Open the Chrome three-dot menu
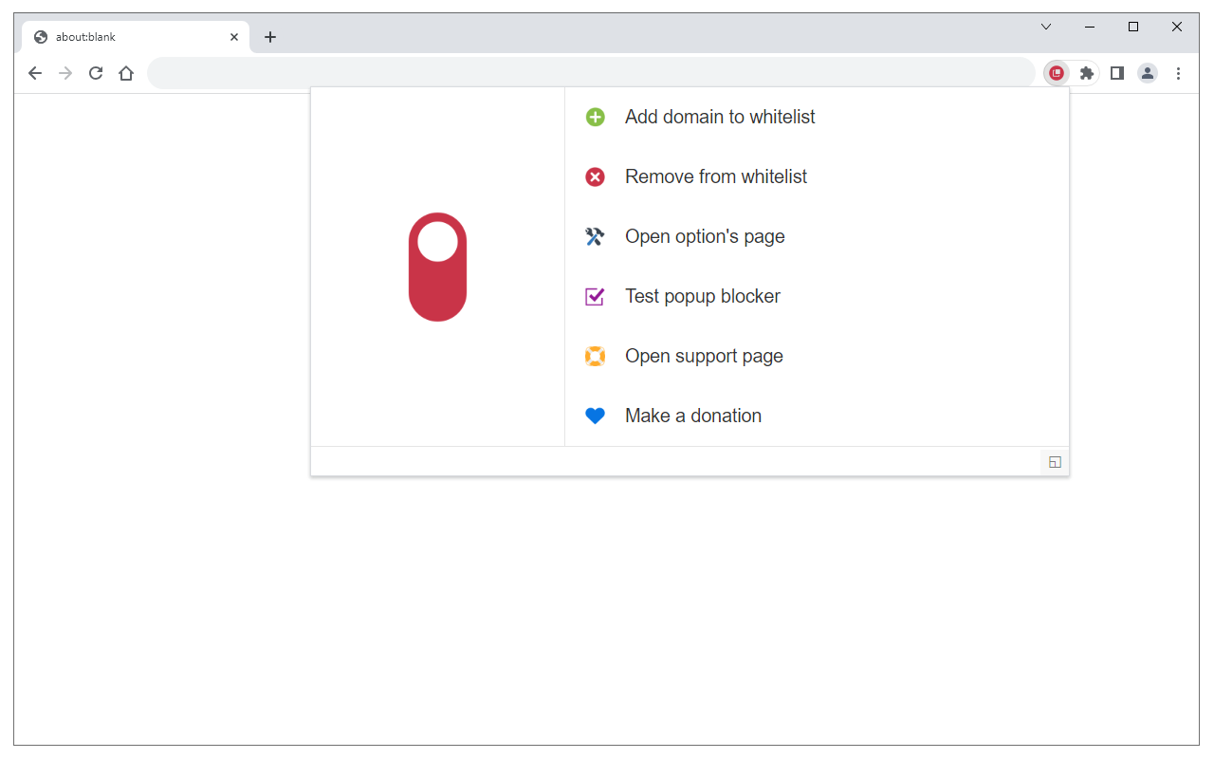Image resolution: width=1214 pixels, height=759 pixels. click(x=1178, y=73)
